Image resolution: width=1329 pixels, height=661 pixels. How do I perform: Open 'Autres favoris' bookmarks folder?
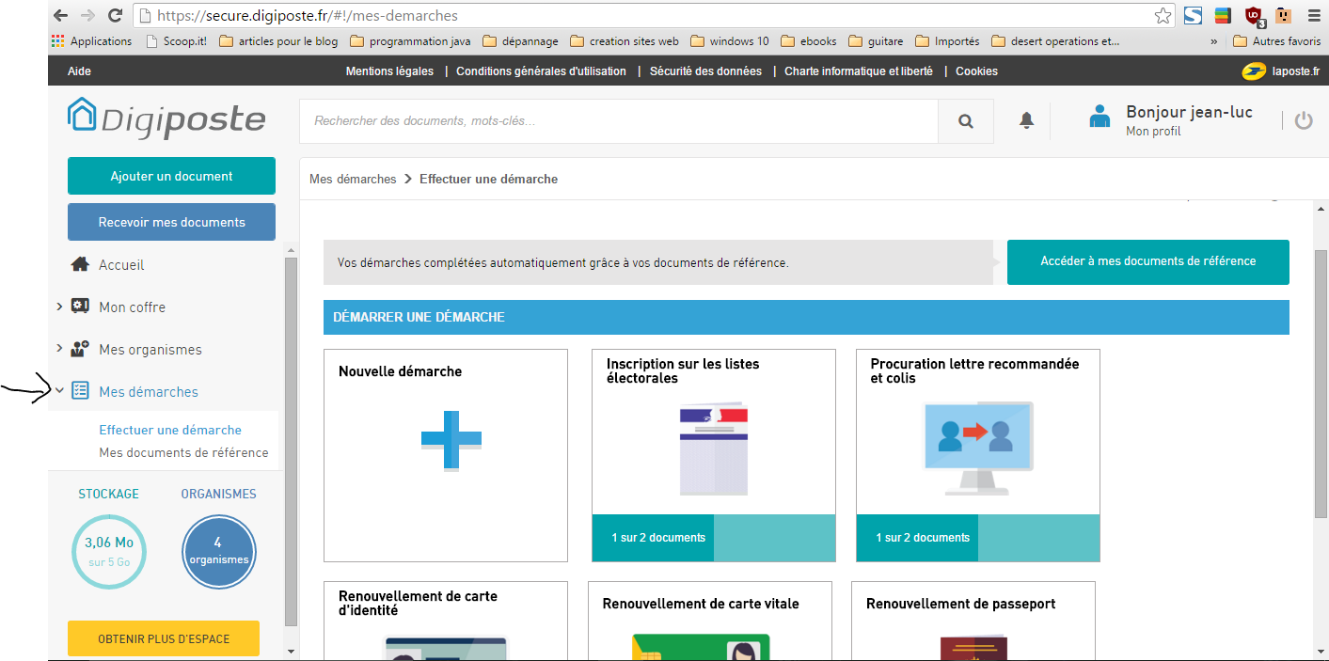click(1277, 41)
